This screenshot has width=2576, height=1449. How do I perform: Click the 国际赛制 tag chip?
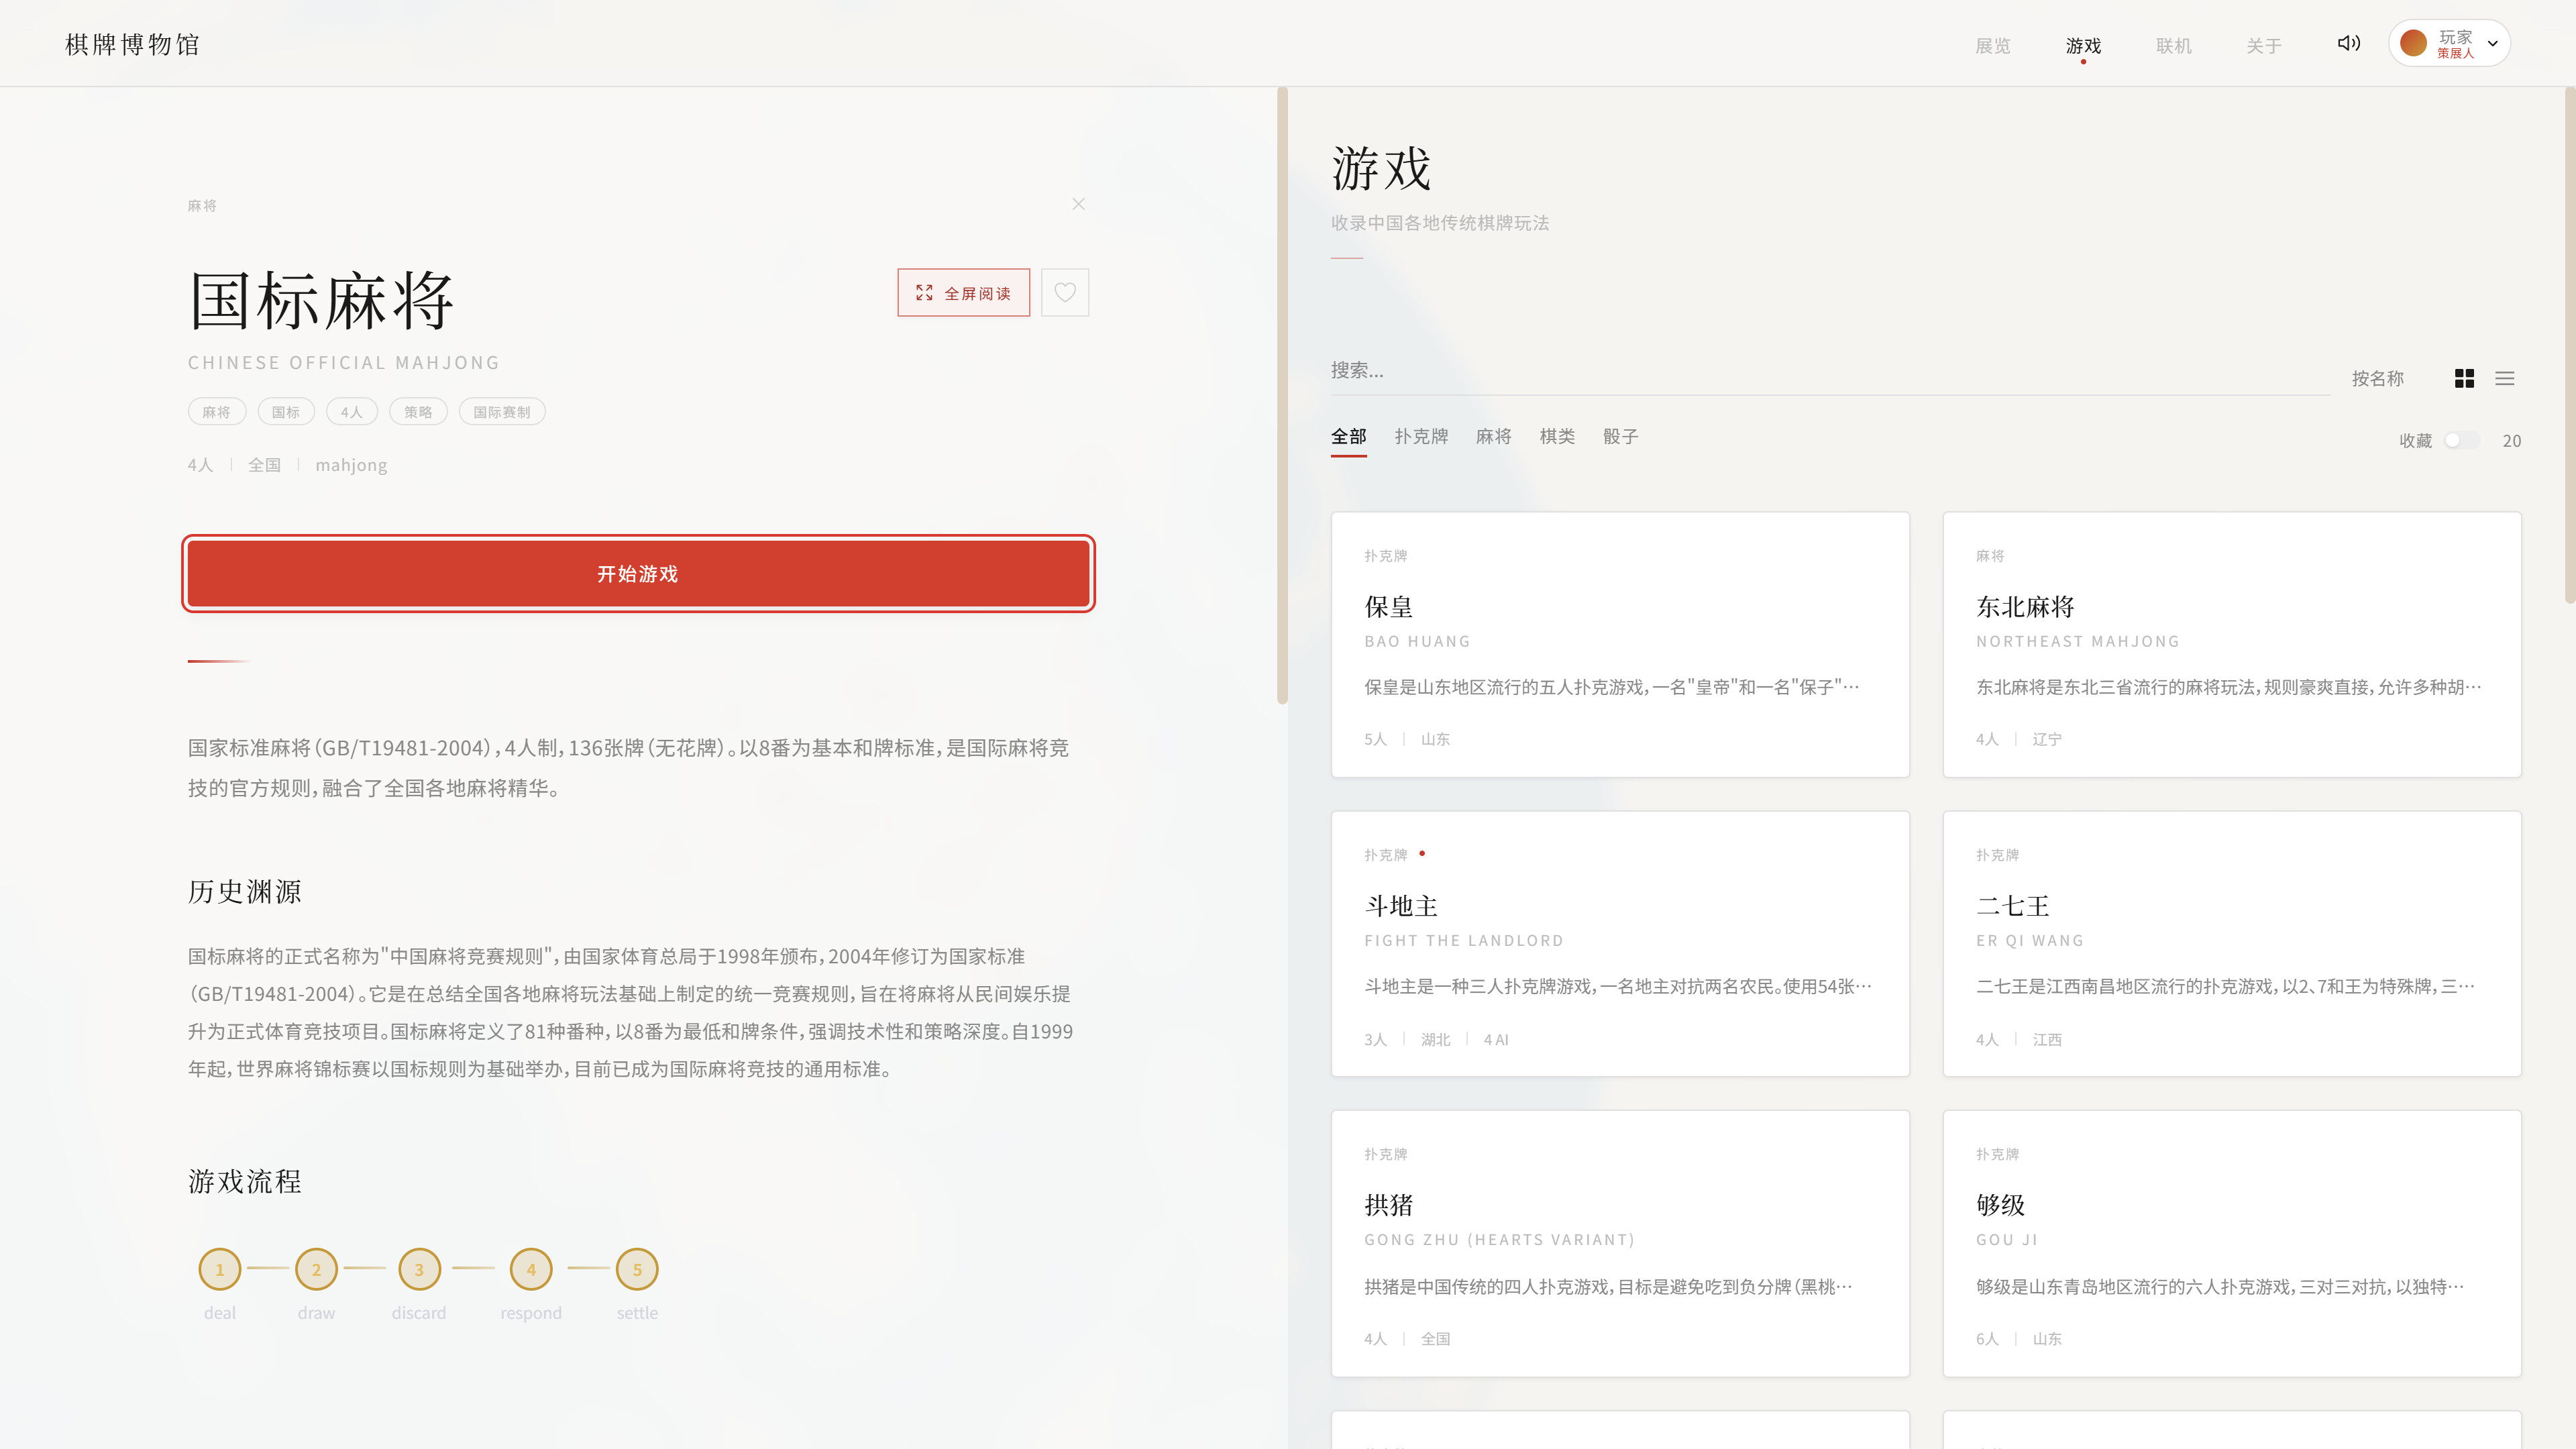(502, 412)
